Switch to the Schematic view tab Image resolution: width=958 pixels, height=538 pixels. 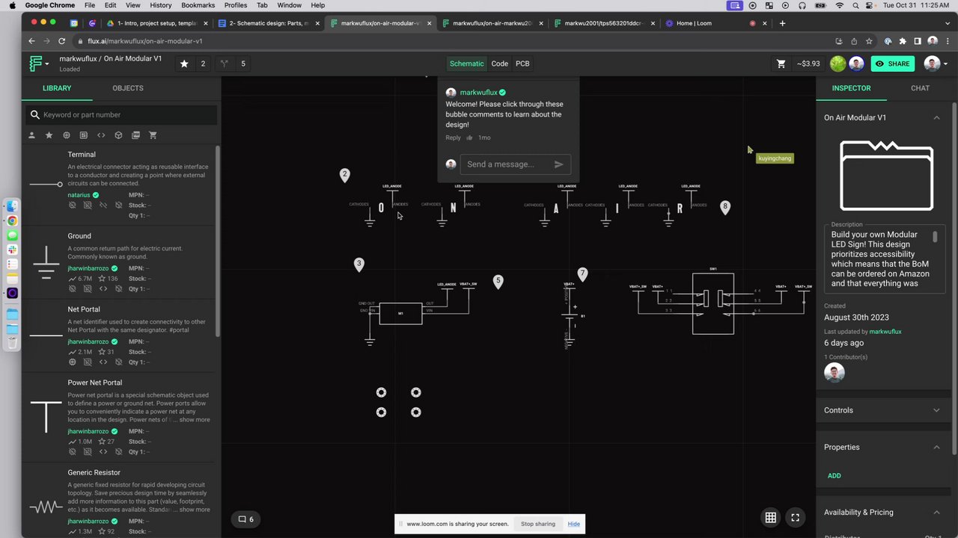click(x=466, y=64)
